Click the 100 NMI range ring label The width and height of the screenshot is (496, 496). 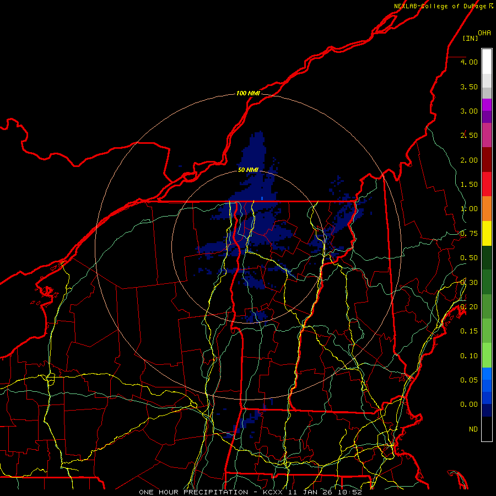[248, 93]
